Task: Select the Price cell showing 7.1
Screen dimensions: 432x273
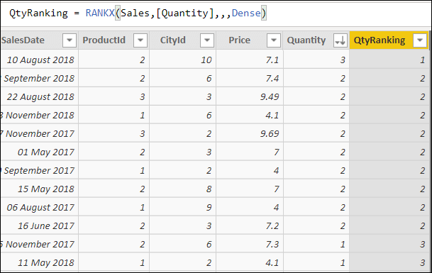Action: pyautogui.click(x=250, y=60)
